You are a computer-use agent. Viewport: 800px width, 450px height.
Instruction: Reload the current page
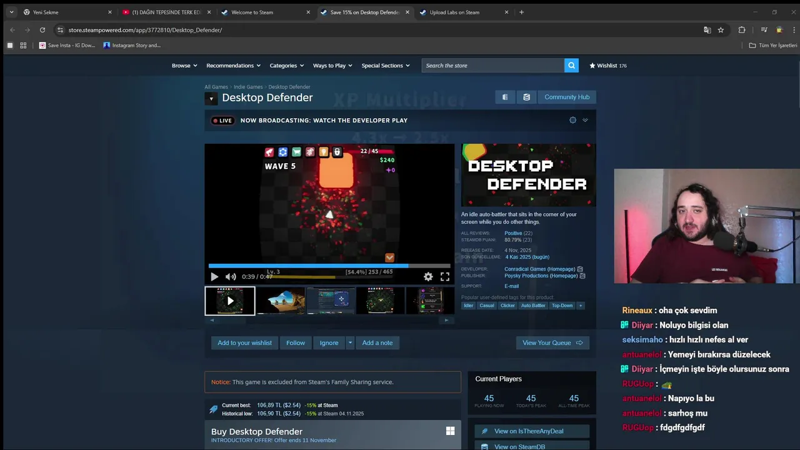(x=42, y=29)
